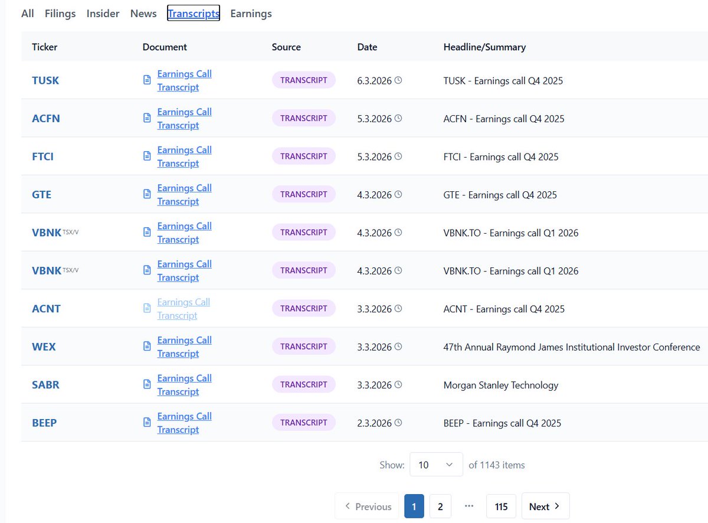708x523 pixels.
Task: Open ACFN Earnings Call Transcript link
Action: 184,118
